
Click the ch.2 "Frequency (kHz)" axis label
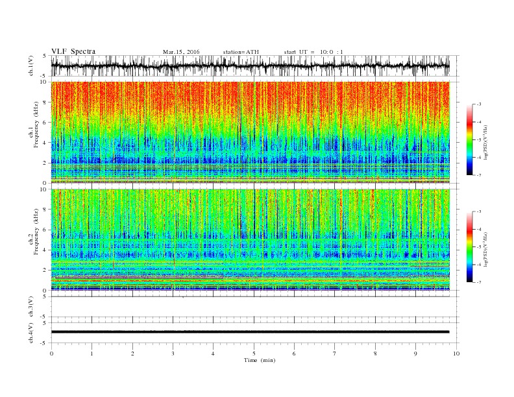(x=36, y=231)
